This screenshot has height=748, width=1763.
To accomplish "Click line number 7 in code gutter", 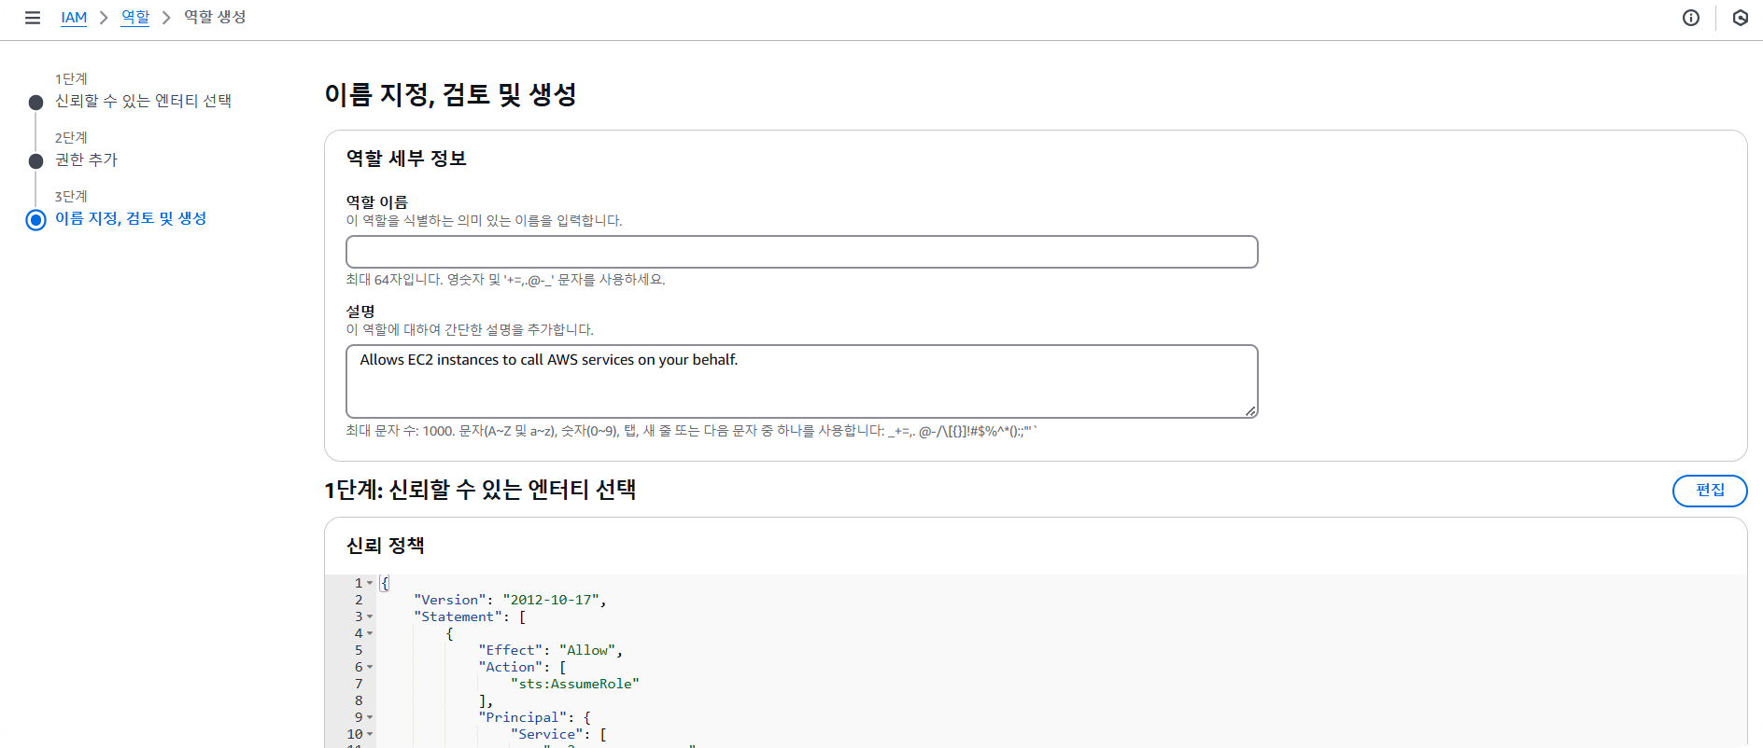I will click(x=359, y=684).
